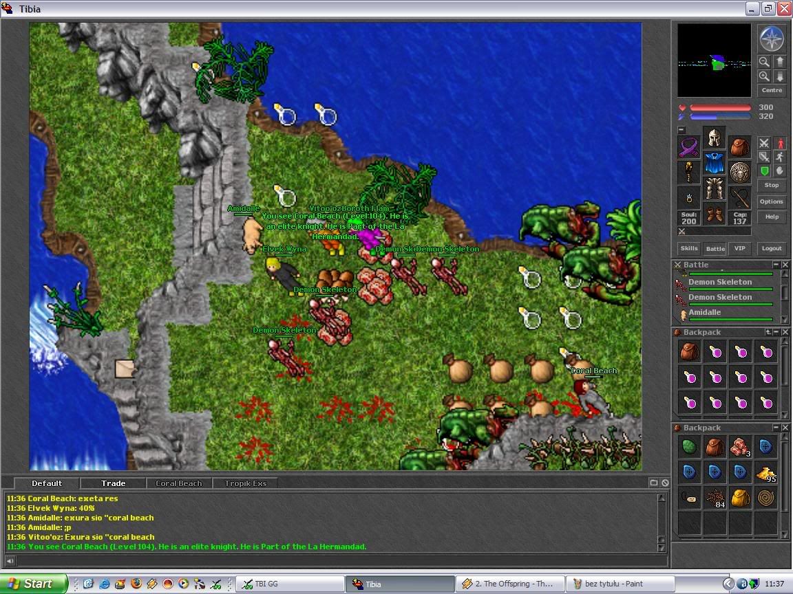Image resolution: width=793 pixels, height=594 pixels.
Task: Toggle the Skills window
Action: [689, 248]
